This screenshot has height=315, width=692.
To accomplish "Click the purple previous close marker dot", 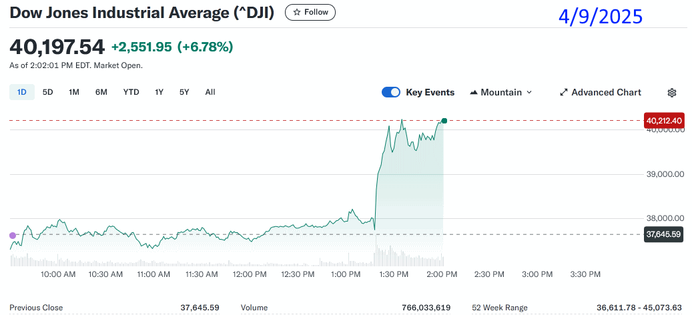I will click(12, 235).
